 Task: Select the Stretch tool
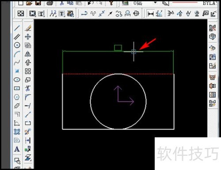click(x=28, y=123)
